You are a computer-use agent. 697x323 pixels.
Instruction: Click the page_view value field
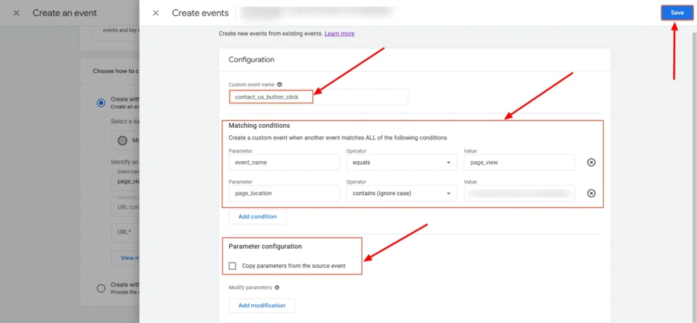click(x=519, y=163)
